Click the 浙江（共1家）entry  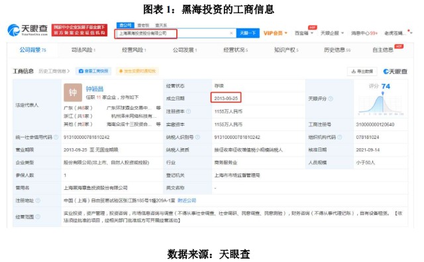(78, 116)
